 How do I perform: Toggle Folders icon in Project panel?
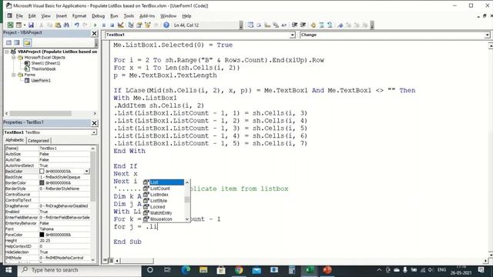click(27, 43)
